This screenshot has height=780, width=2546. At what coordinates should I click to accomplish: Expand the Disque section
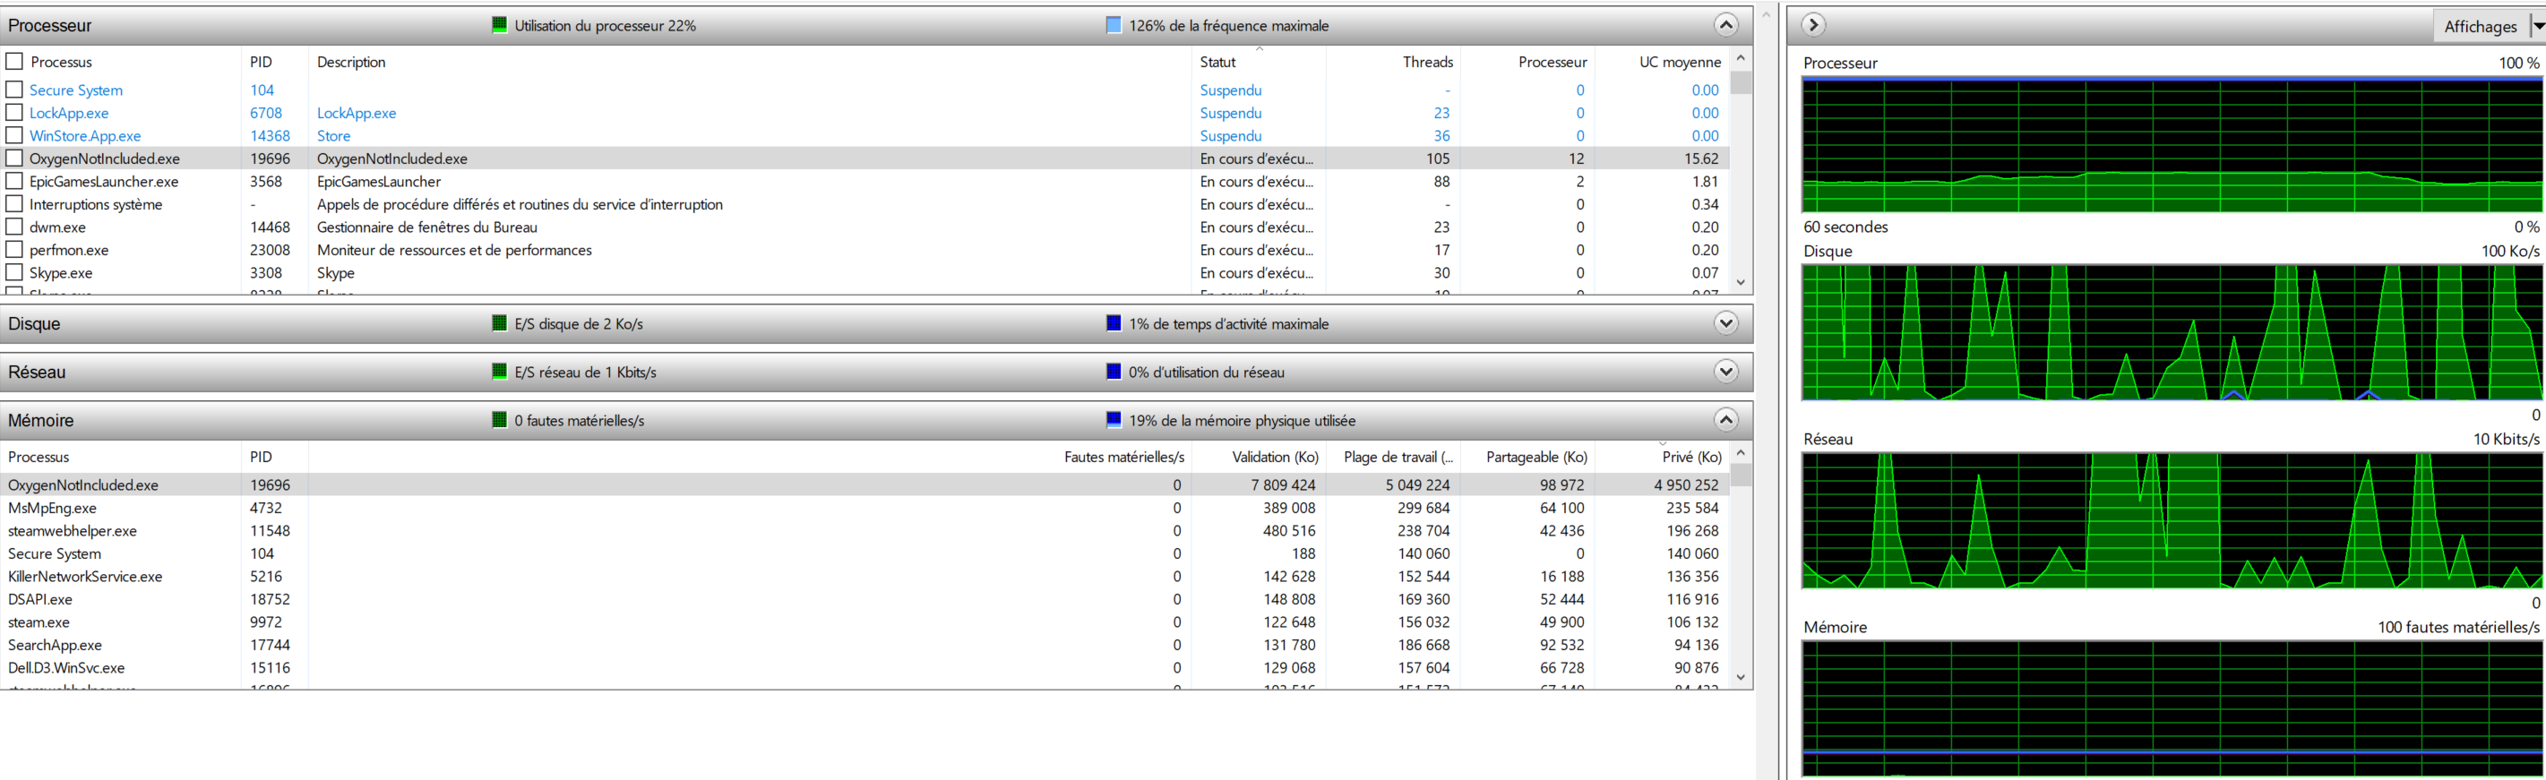[x=1725, y=323]
